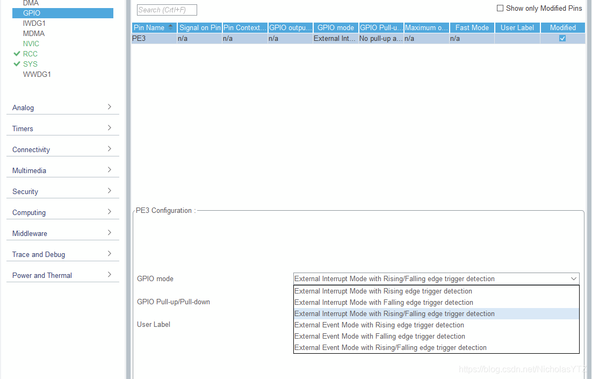This screenshot has height=379, width=592.
Task: Click PE3 row No pull-up cell
Action: (381, 38)
